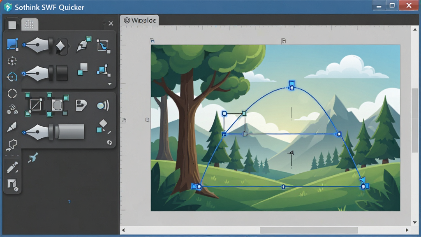Select the diamond and square fill swatch
Viewport: 421px width, 237px height.
point(102,126)
